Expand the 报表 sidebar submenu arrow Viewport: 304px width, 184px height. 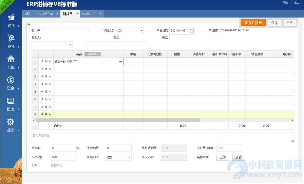coord(18,110)
